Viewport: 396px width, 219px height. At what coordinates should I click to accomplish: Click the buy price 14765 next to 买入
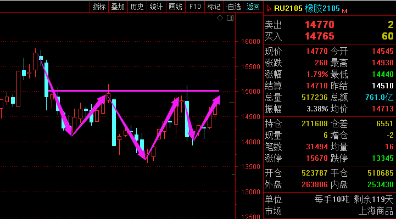click(320, 36)
